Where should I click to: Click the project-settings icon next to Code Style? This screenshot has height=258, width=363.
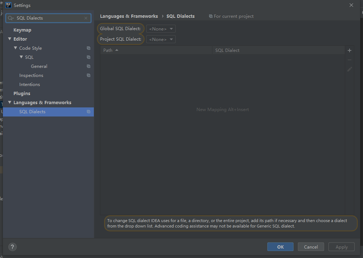pos(88,48)
